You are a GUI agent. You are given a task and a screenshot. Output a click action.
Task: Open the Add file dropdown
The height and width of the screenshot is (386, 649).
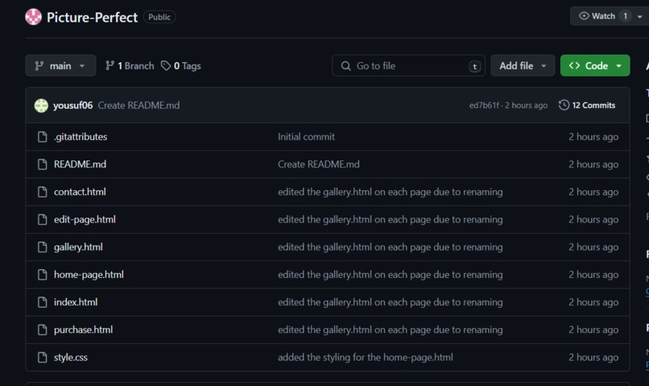pyautogui.click(x=523, y=65)
